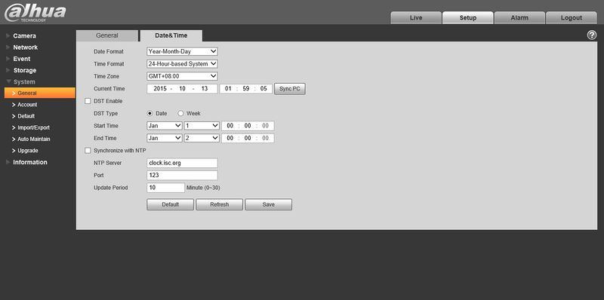Screen dimensions: 604x300
Task: Click the Dahua logo
Action: [35, 13]
